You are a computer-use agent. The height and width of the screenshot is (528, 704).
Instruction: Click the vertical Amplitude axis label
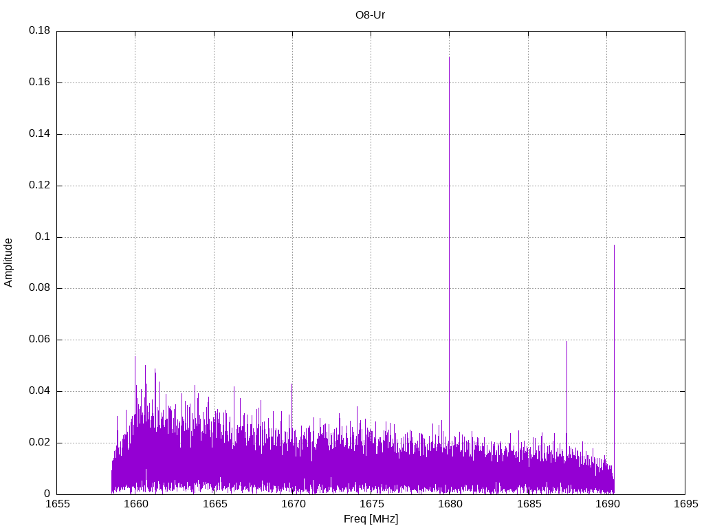9,263
